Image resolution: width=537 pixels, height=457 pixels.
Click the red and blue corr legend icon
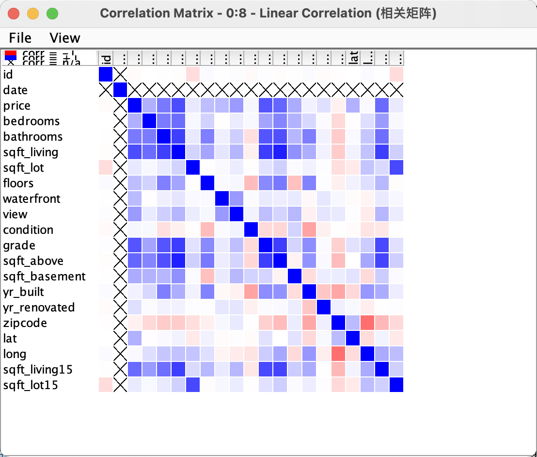click(11, 55)
